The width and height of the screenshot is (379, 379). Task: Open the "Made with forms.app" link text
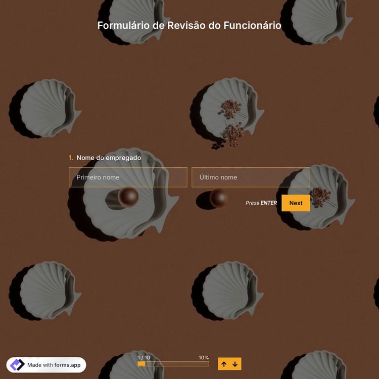click(x=54, y=365)
